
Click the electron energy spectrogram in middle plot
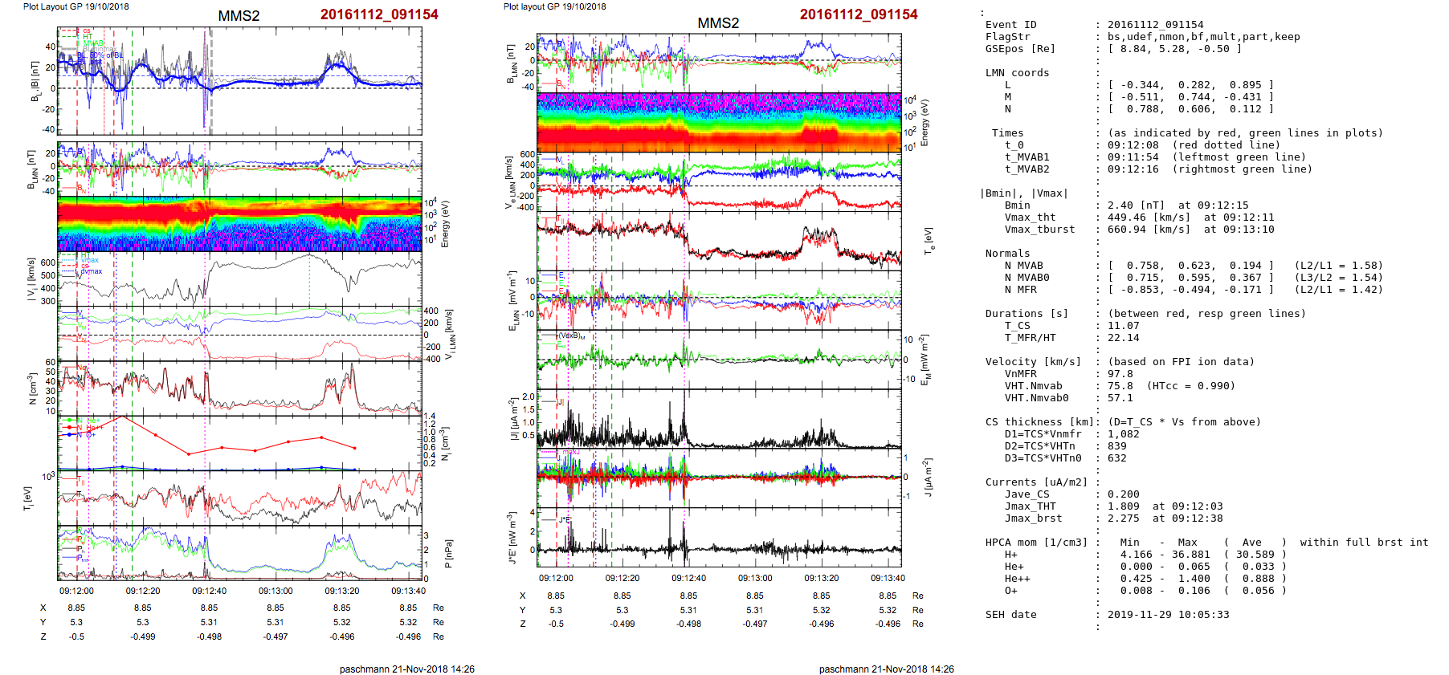point(719,122)
